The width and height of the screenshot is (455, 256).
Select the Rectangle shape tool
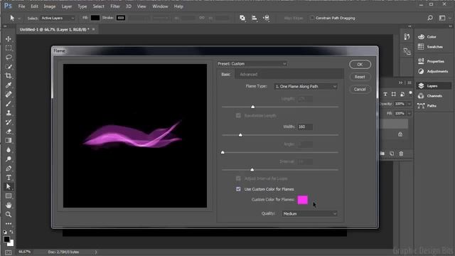(9, 196)
